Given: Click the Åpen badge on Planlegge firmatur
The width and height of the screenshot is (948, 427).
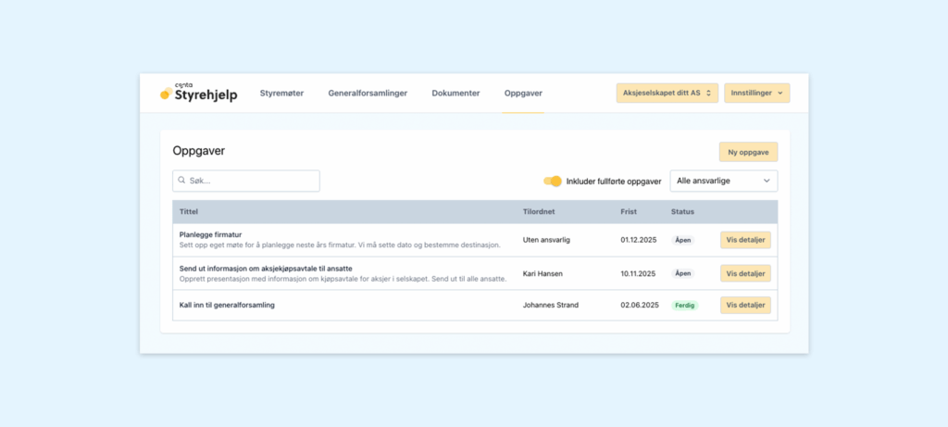Looking at the screenshot, I should [682, 240].
